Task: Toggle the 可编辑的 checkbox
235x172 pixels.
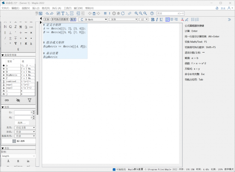Action: coord(114,170)
